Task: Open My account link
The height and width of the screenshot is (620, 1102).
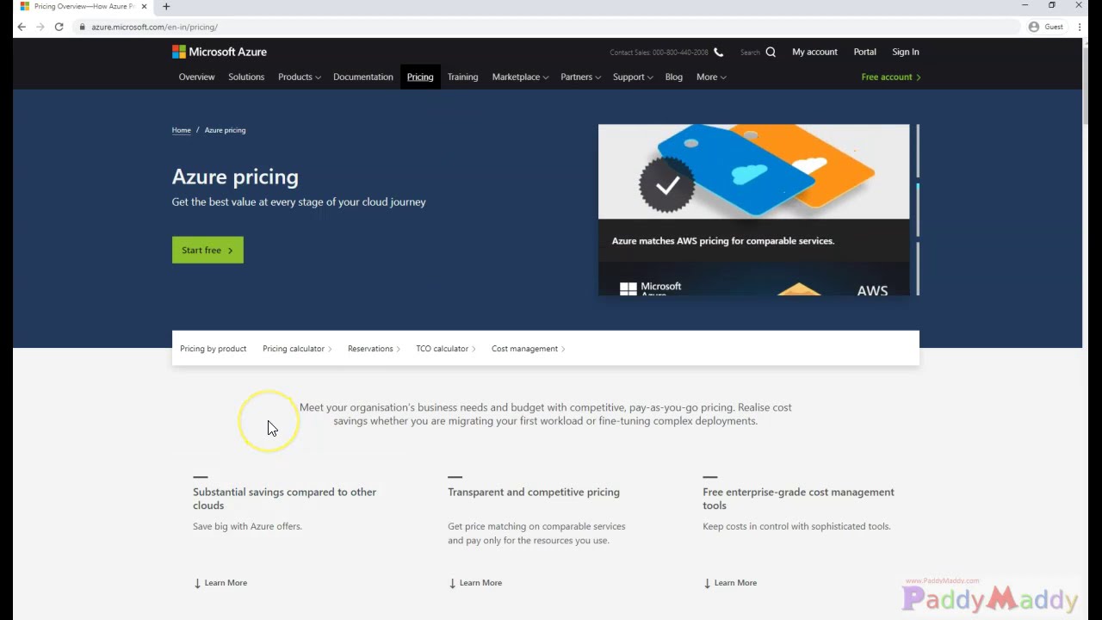Action: pyautogui.click(x=814, y=52)
